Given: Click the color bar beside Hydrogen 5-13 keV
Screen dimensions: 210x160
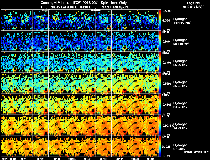Looking at the screenshot, I should 160,146.
